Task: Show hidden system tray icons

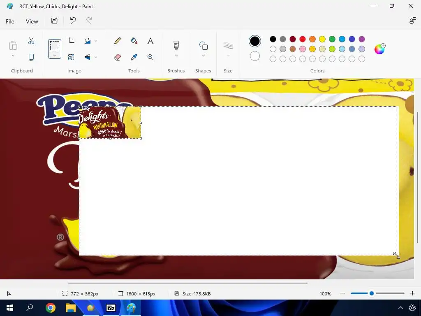Action: [x=400, y=308]
